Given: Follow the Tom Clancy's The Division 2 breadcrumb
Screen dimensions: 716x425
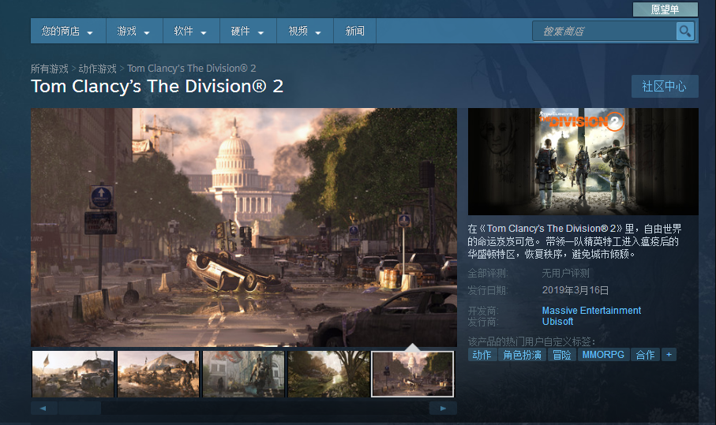Looking at the screenshot, I should [191, 69].
